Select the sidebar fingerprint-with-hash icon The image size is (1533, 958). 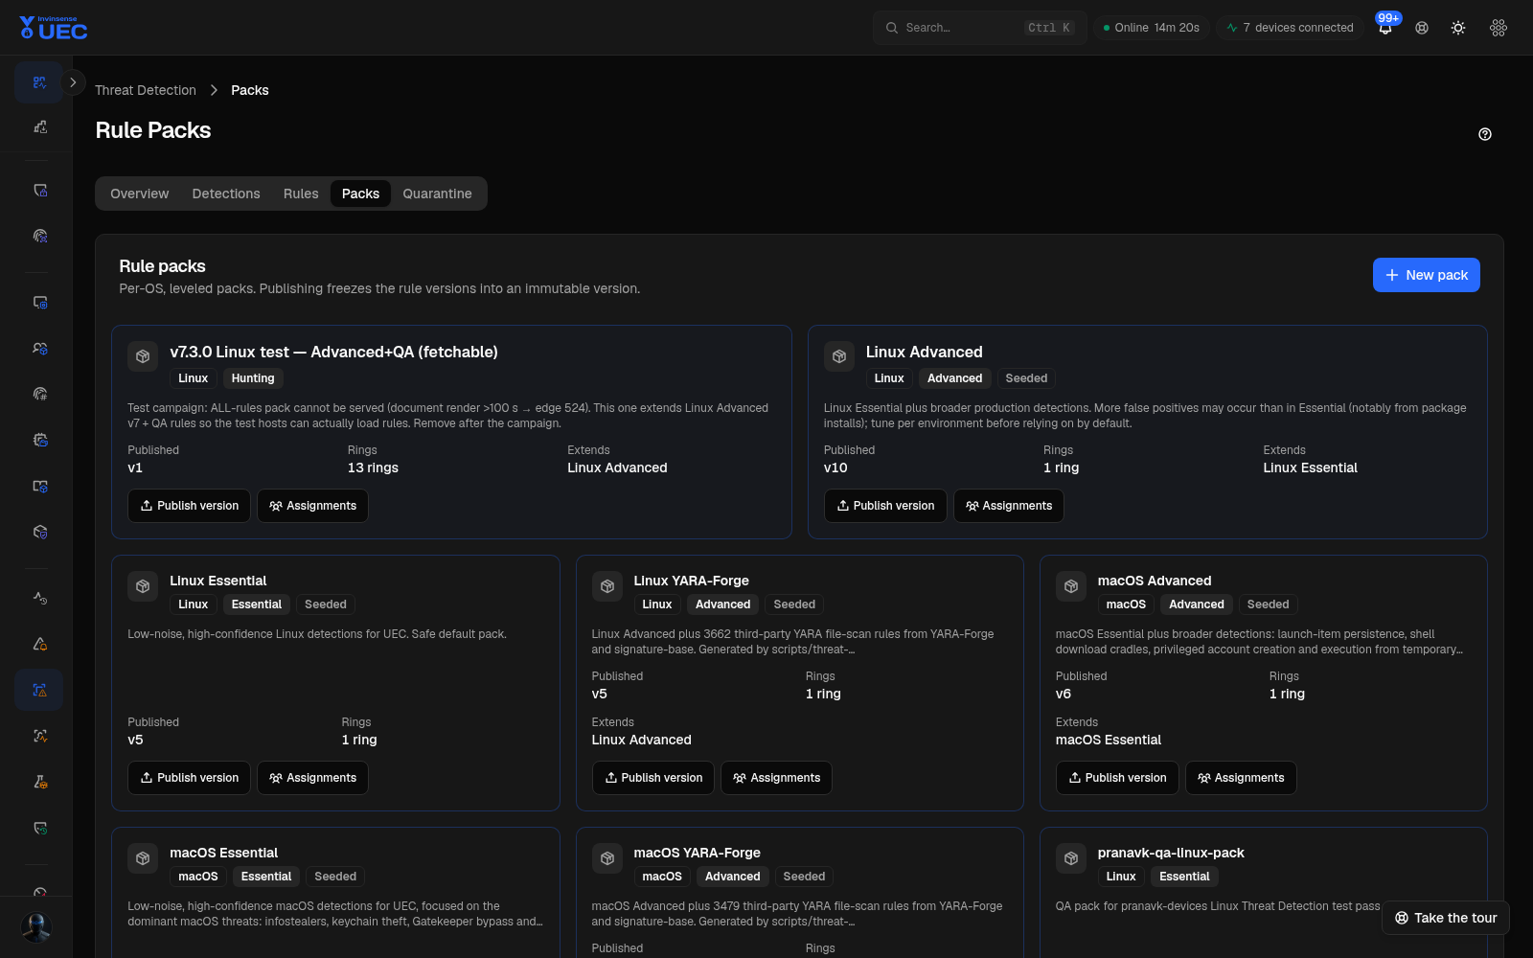pyautogui.click(x=39, y=394)
